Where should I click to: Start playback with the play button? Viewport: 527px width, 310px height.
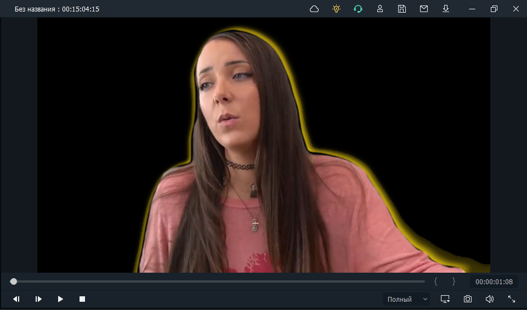60,299
